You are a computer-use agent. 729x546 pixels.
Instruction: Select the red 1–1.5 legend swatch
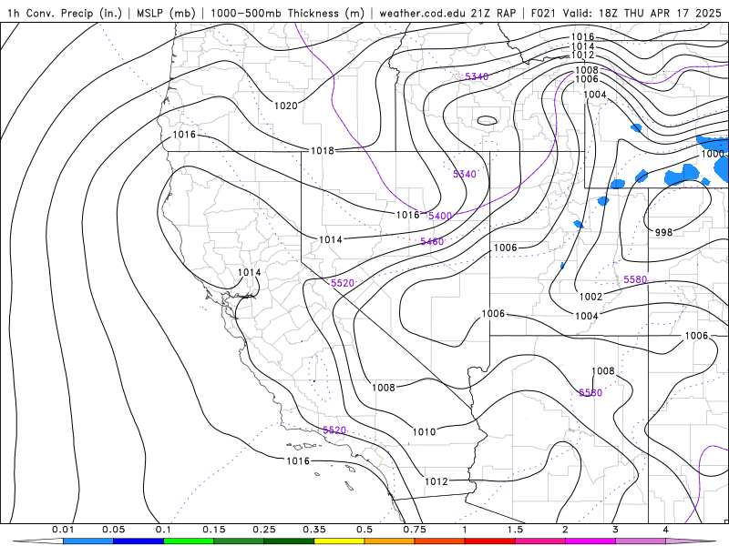pos(490,541)
